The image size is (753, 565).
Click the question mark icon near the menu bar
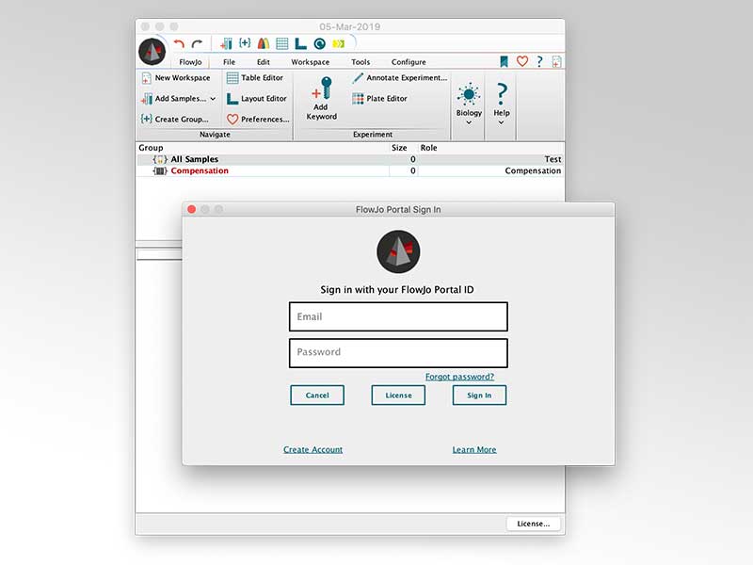pos(539,61)
